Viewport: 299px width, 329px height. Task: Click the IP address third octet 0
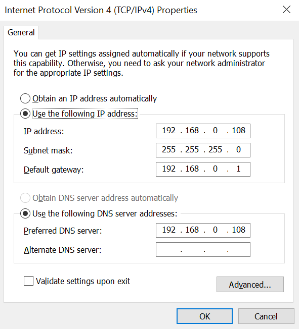[215, 131]
